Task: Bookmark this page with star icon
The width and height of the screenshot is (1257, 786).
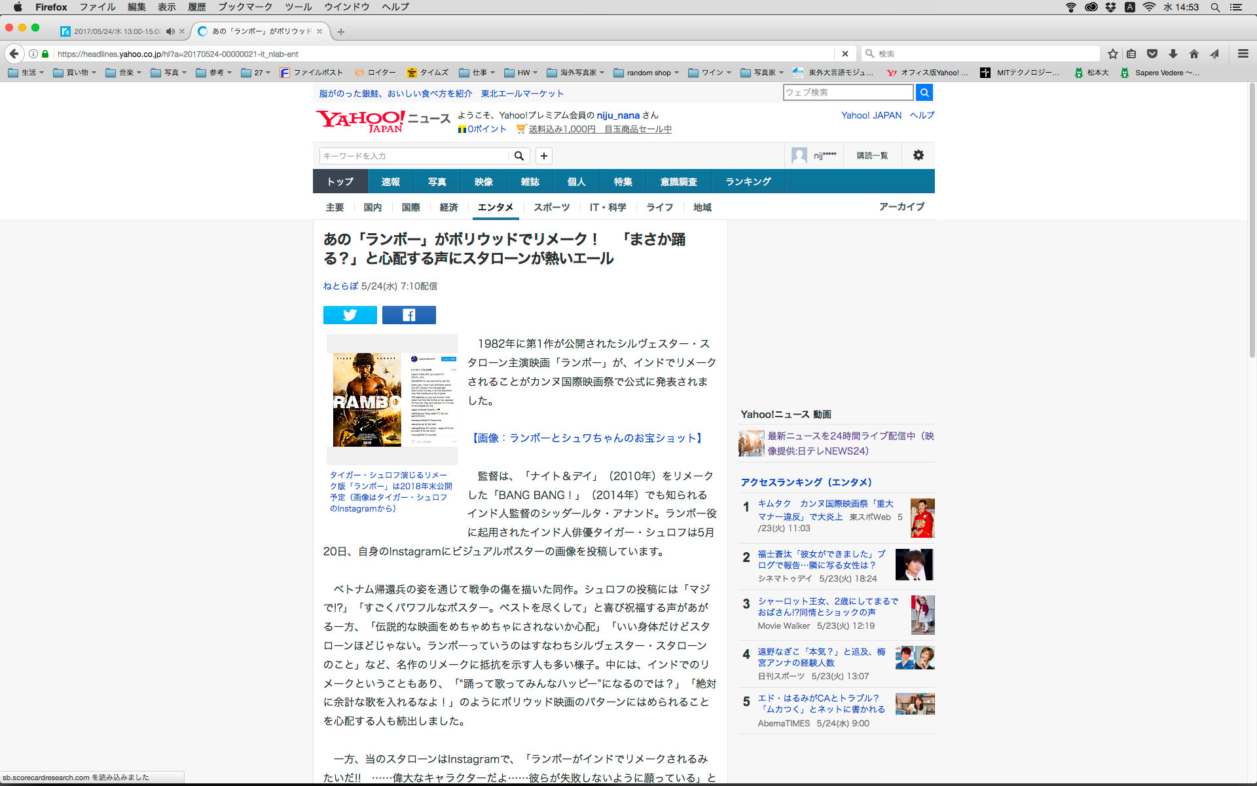Action: pyautogui.click(x=1112, y=54)
